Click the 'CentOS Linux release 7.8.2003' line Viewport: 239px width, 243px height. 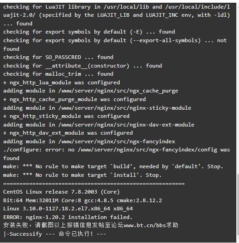coord(61,192)
